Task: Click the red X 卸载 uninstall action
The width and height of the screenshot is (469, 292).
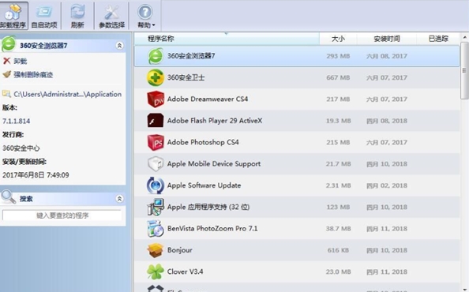Action: 15,61
